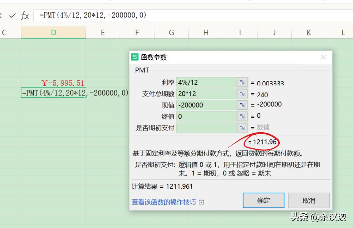
Task: Open the 查看该函数的操作技巧 help link
Action: coord(163,201)
